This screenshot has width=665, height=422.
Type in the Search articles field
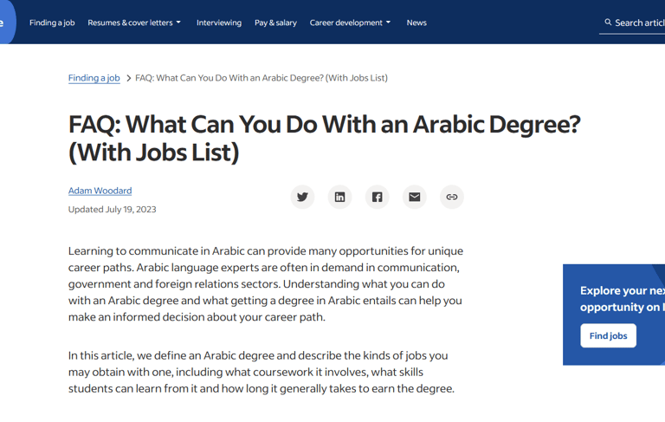(x=639, y=23)
